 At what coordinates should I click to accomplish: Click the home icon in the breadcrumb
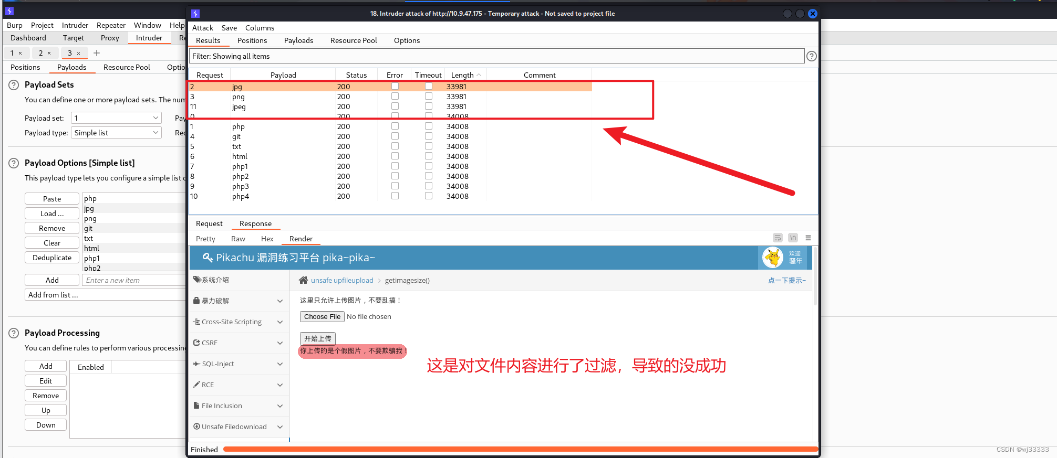[303, 280]
